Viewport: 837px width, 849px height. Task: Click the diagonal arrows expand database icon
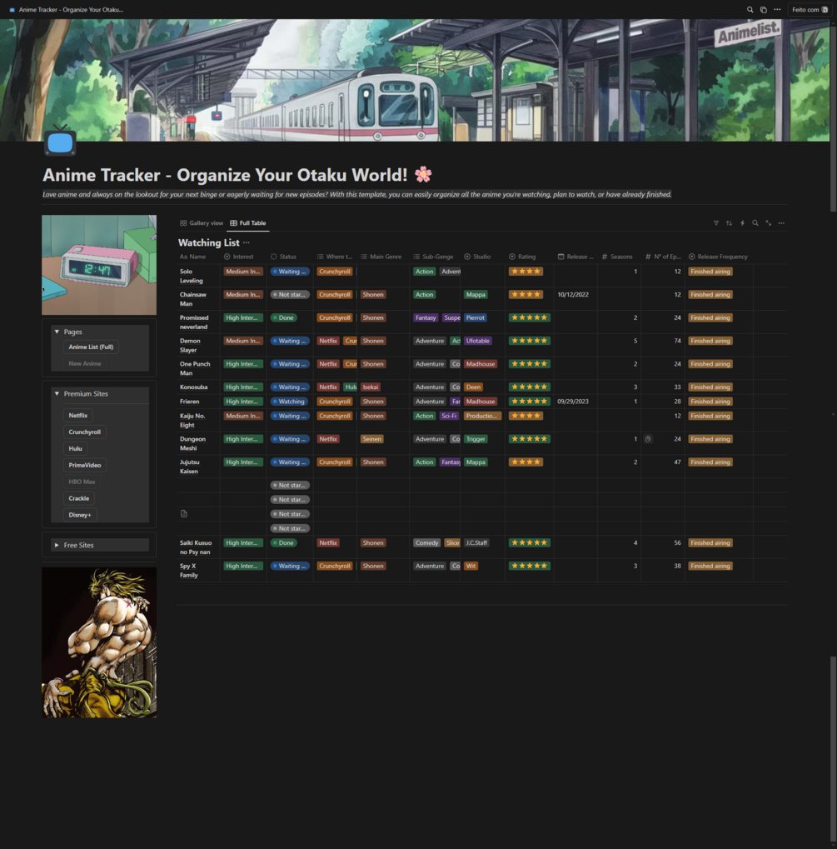click(768, 223)
